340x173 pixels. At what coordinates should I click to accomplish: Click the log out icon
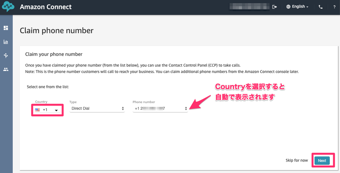point(275,7)
